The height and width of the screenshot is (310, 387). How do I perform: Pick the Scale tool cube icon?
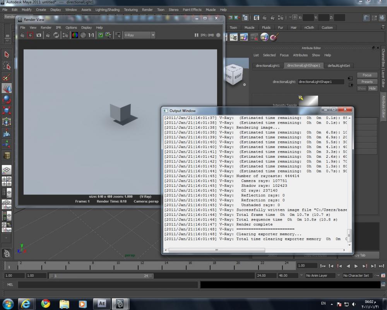[x=7, y=110]
